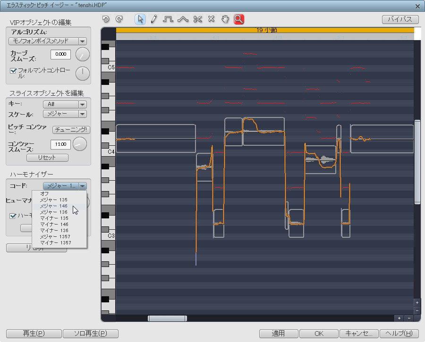The image size is (425, 342).
Task: Open the アルゴリズム dropdown showing モノフォンボイスメソッド
Action: click(48, 41)
